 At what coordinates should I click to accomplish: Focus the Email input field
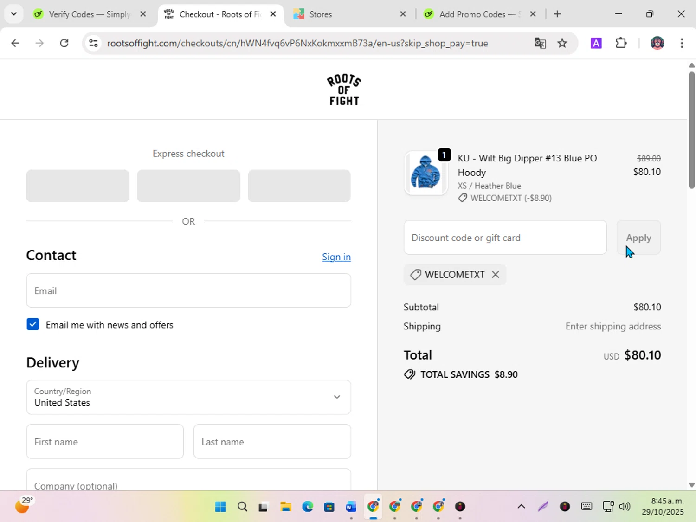click(188, 290)
